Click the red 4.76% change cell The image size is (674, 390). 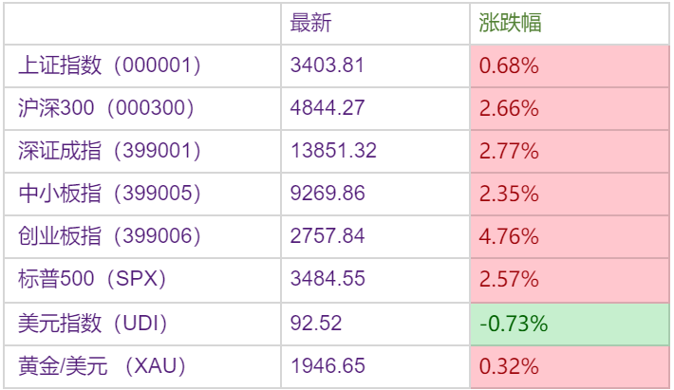tap(510, 236)
